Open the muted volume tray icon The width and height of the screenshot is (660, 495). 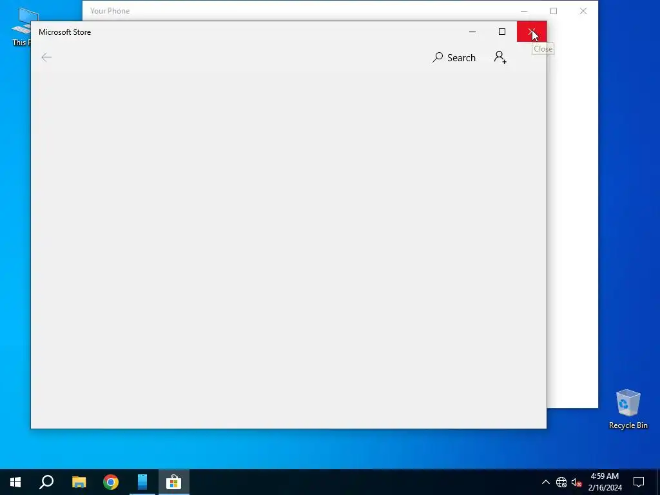point(576,482)
